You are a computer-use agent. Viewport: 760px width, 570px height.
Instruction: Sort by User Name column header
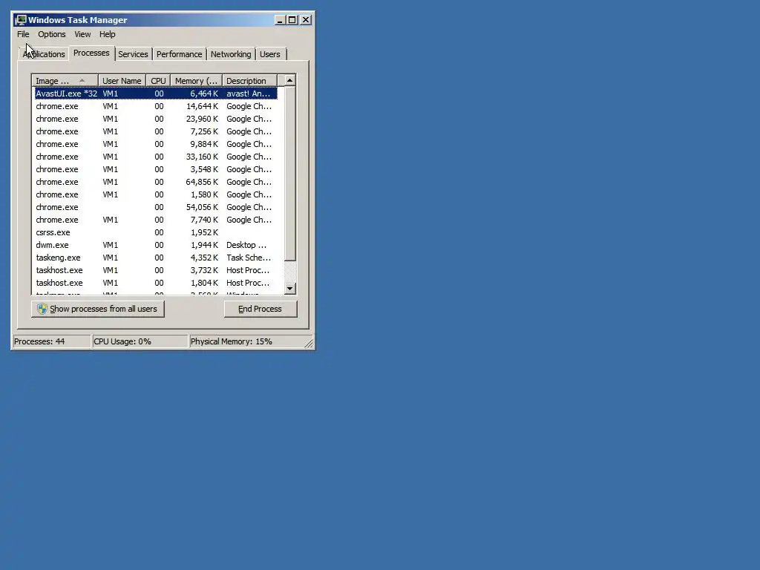[122, 81]
